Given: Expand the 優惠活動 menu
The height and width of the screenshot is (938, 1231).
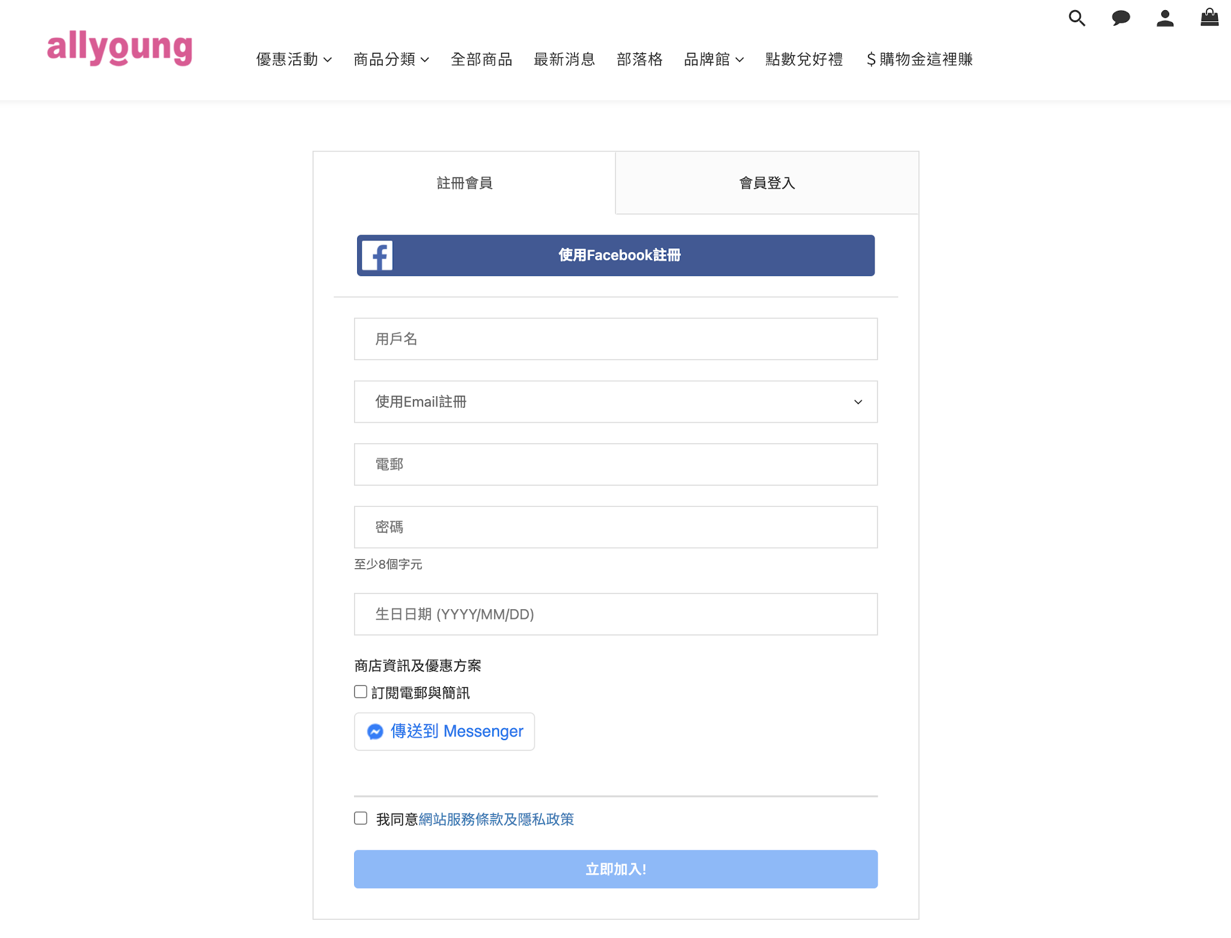Looking at the screenshot, I should (293, 60).
